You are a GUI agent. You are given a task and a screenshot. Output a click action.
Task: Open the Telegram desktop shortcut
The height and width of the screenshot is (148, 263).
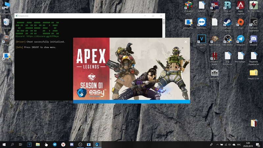pos(241,40)
